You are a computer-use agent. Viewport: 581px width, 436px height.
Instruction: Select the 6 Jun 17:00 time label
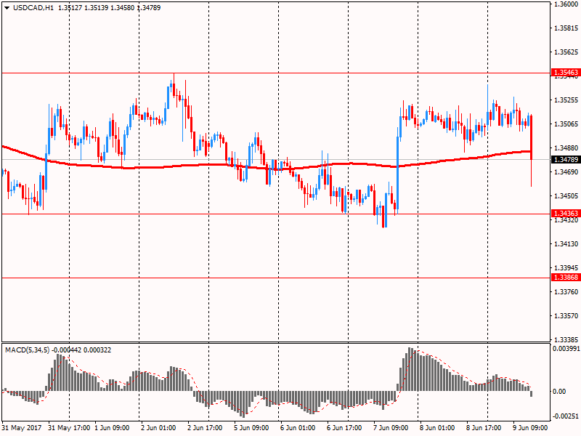[344, 428]
